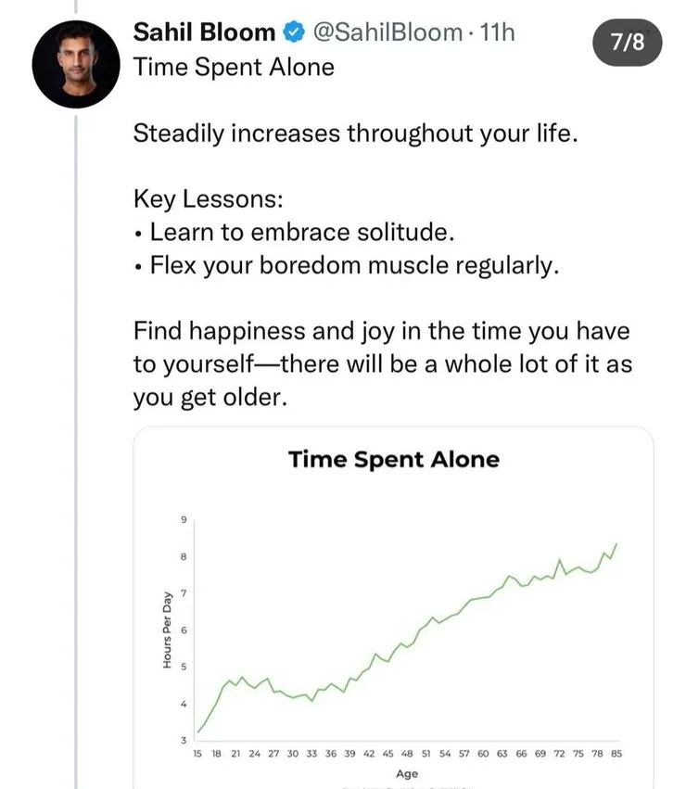The image size is (686, 789).
Task: Select the Hours Per Day axis label
Action: 167,630
